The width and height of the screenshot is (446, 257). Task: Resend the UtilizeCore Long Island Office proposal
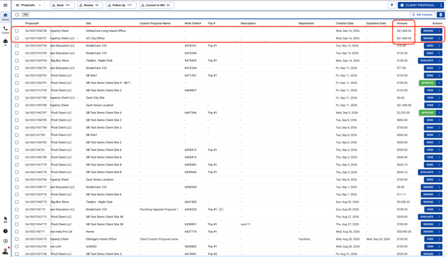click(429, 31)
